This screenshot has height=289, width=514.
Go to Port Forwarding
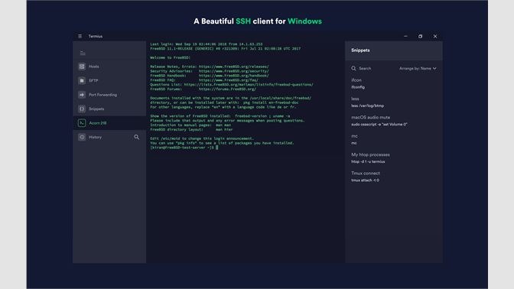coord(109,95)
